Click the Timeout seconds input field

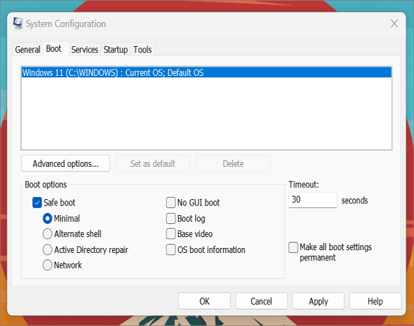click(313, 200)
